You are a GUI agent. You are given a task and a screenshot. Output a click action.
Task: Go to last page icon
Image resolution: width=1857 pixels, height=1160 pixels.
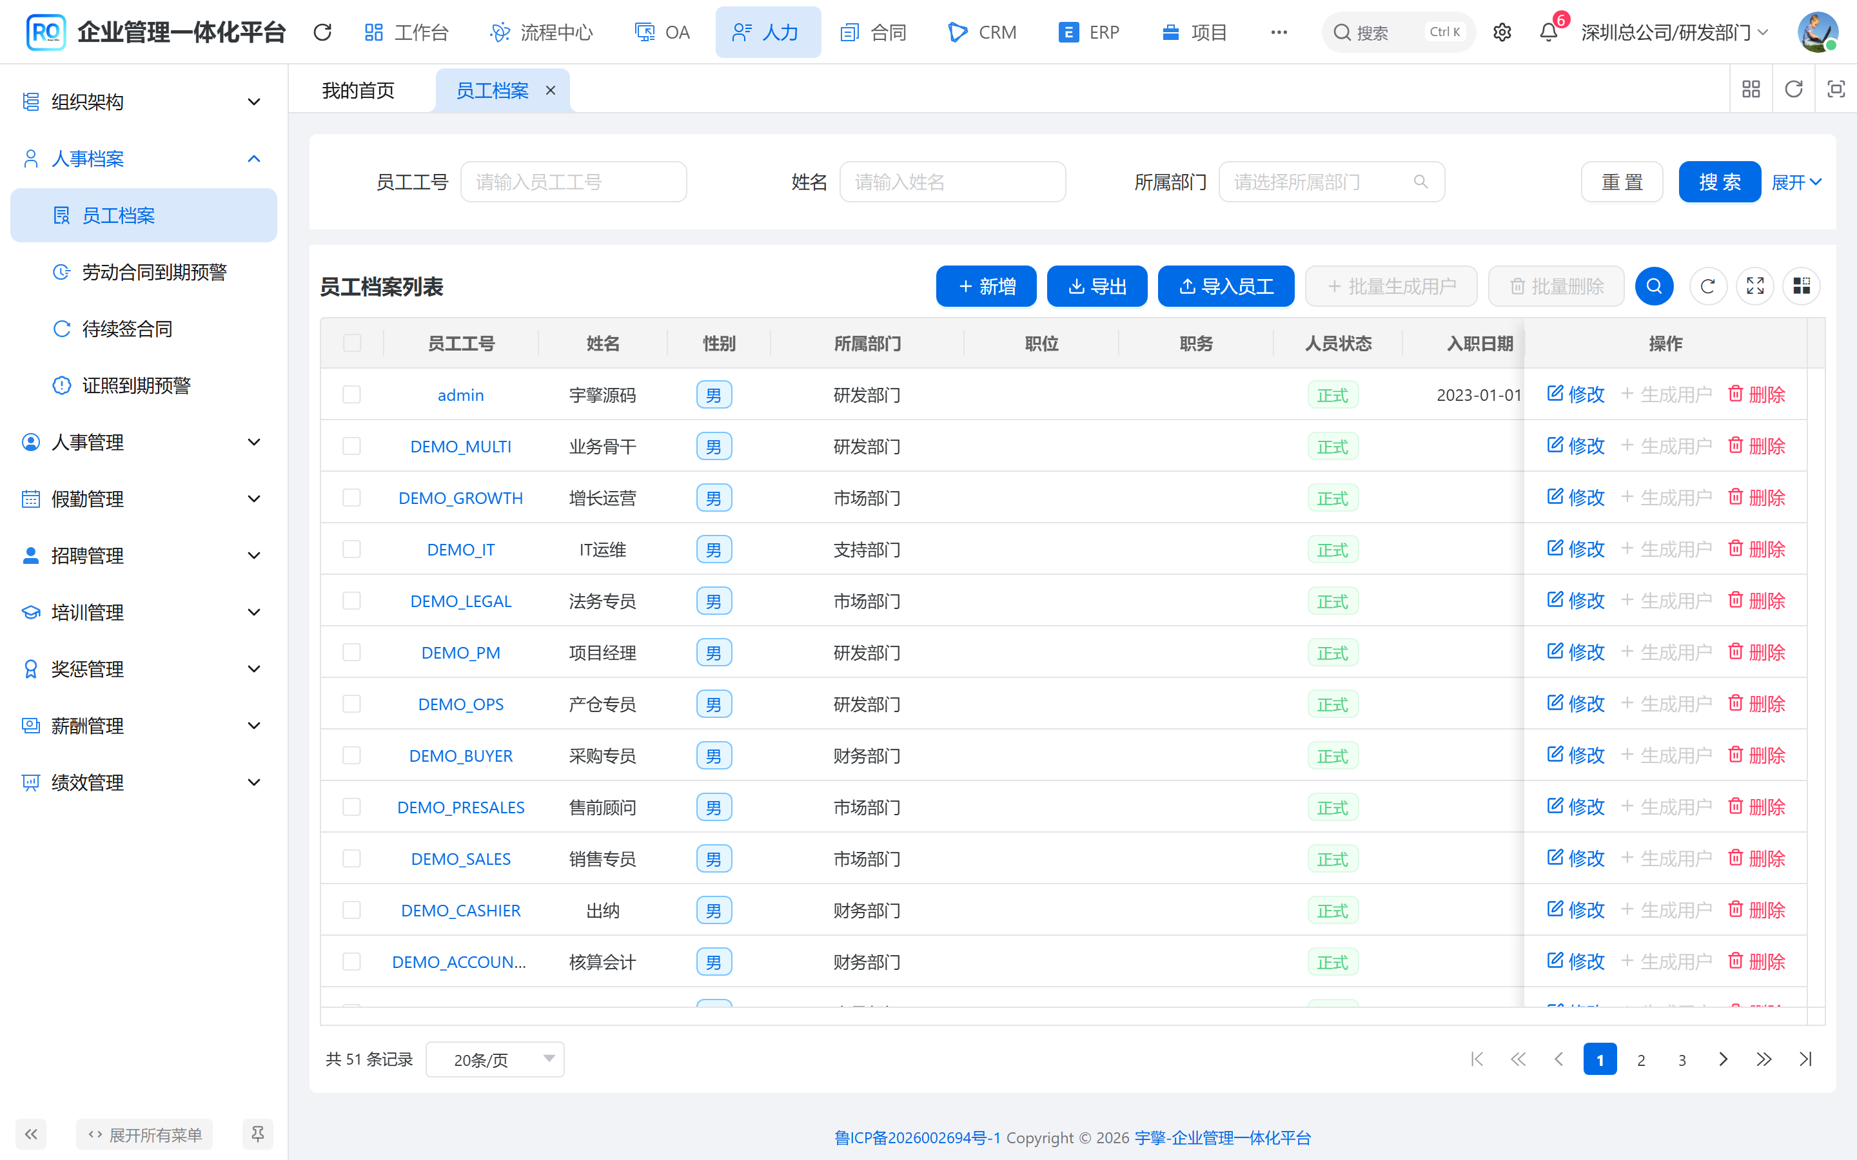pos(1805,1059)
